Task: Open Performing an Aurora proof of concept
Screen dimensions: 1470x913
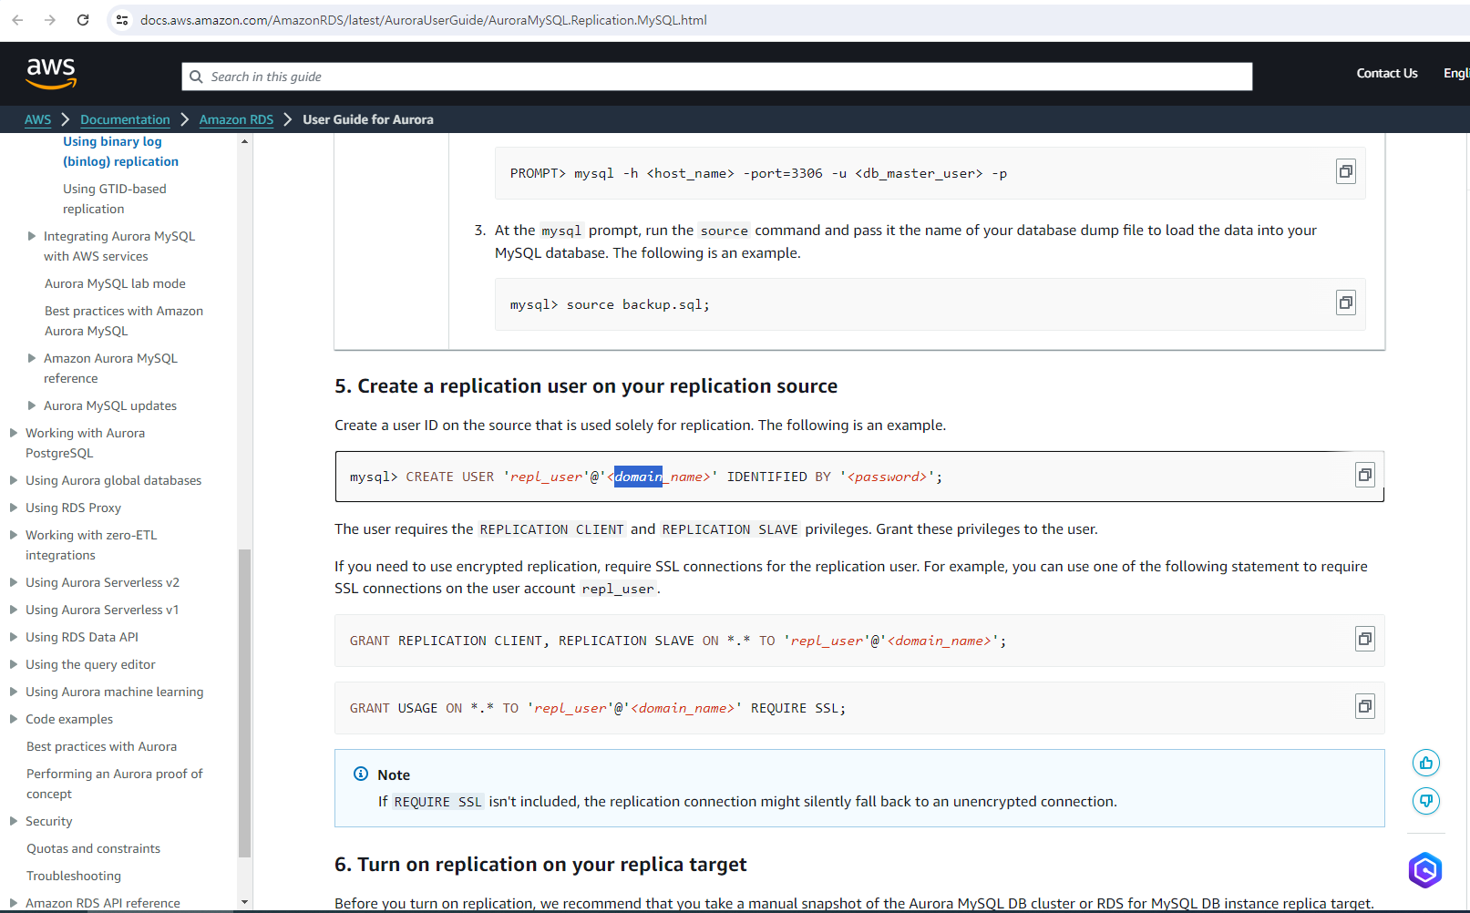Action: (x=115, y=784)
